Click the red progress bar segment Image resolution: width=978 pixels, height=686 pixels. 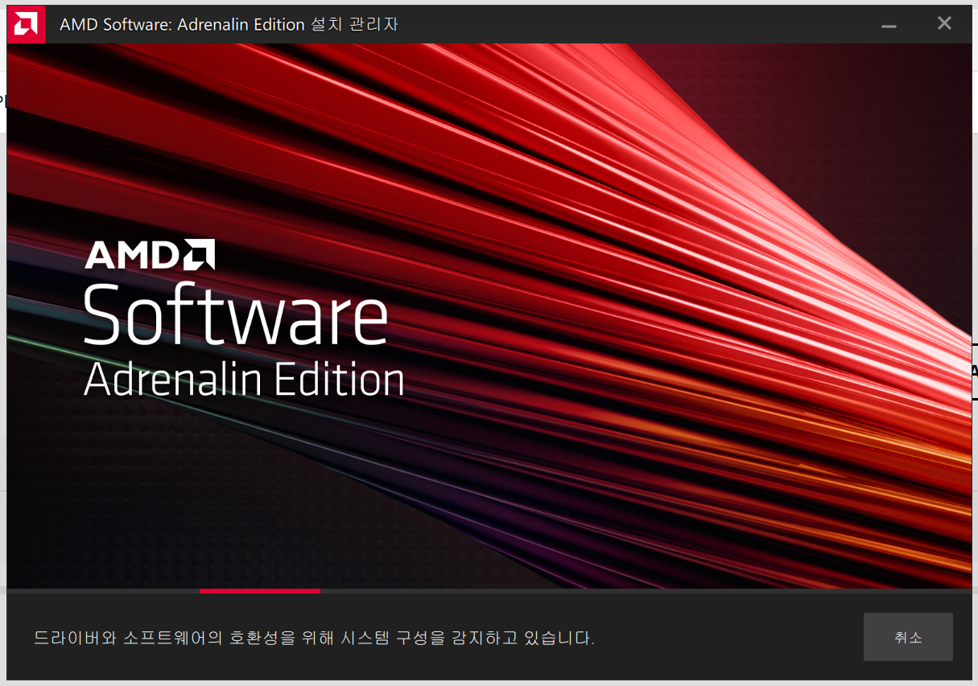259,590
